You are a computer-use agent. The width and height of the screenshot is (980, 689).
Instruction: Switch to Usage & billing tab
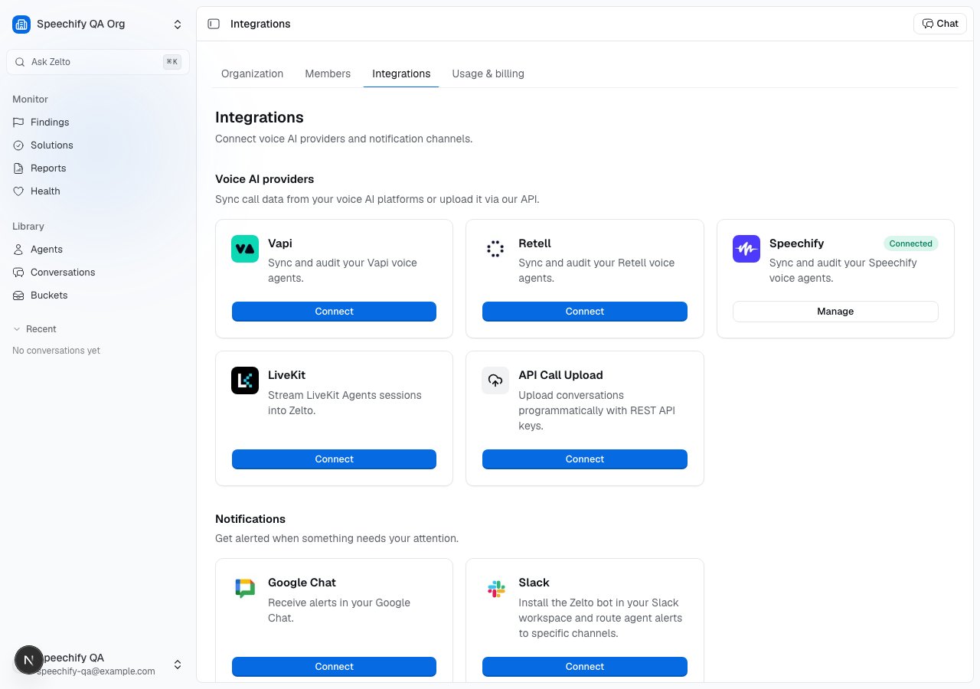tap(488, 73)
